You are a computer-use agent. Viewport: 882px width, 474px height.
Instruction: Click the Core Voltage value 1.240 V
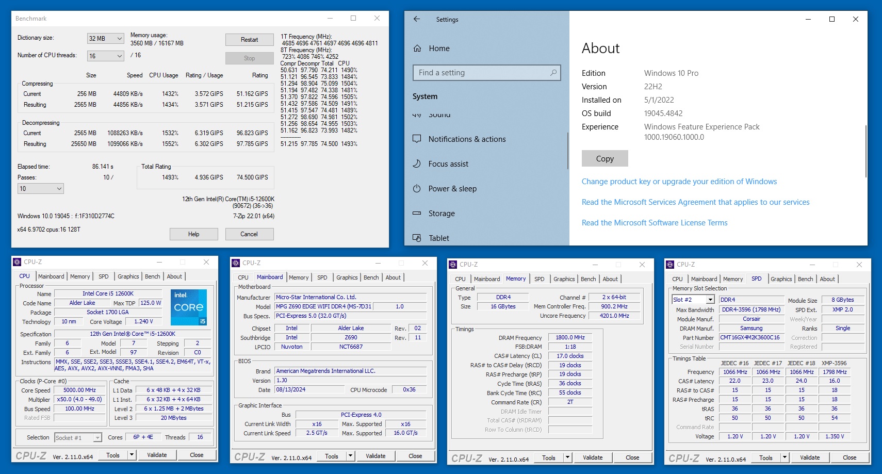click(x=144, y=321)
